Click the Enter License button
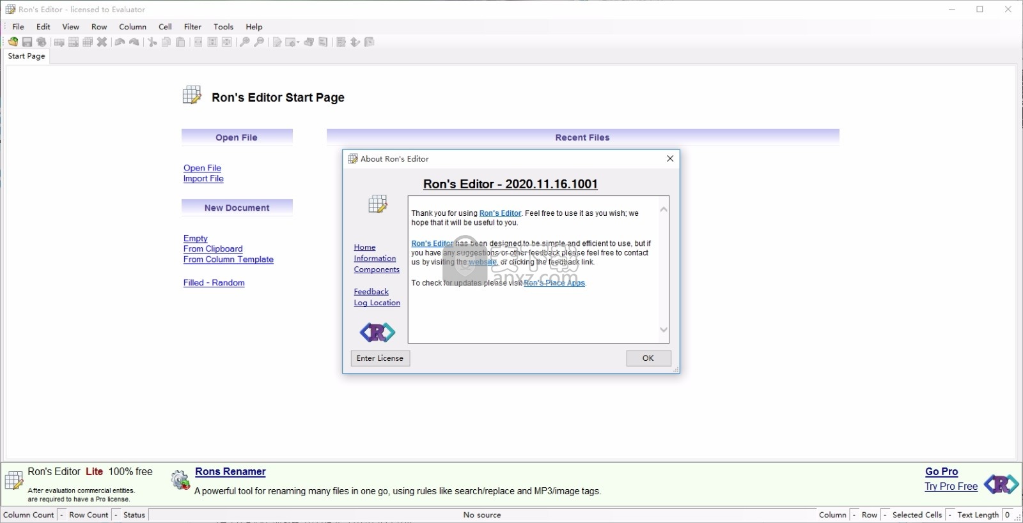 pyautogui.click(x=380, y=358)
